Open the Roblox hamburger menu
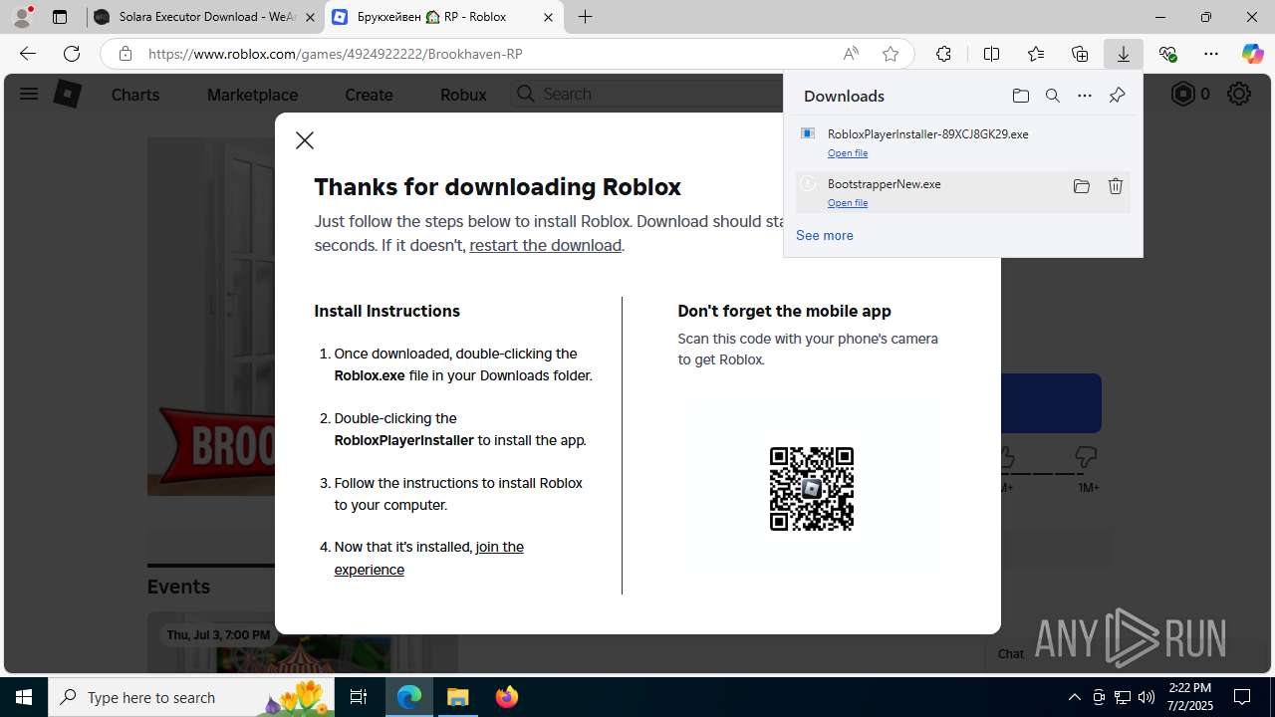The height and width of the screenshot is (717, 1275). pyautogui.click(x=28, y=94)
